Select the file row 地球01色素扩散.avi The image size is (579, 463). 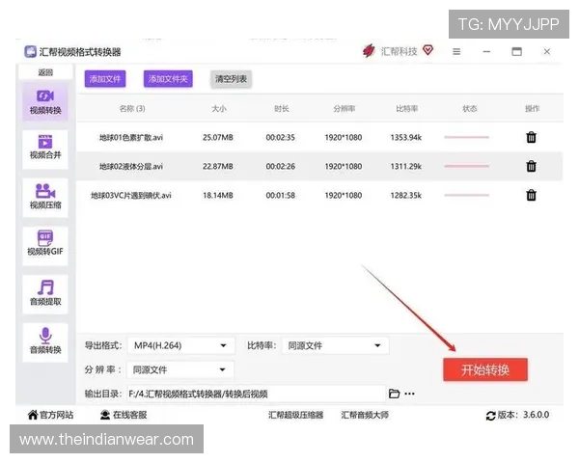point(319,137)
